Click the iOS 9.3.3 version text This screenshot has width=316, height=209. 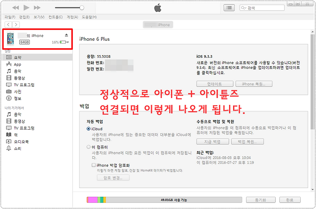pos(205,57)
